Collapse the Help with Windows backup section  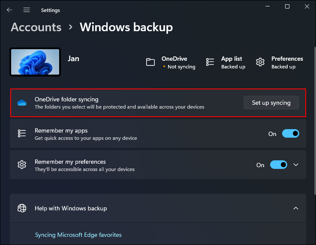295,208
